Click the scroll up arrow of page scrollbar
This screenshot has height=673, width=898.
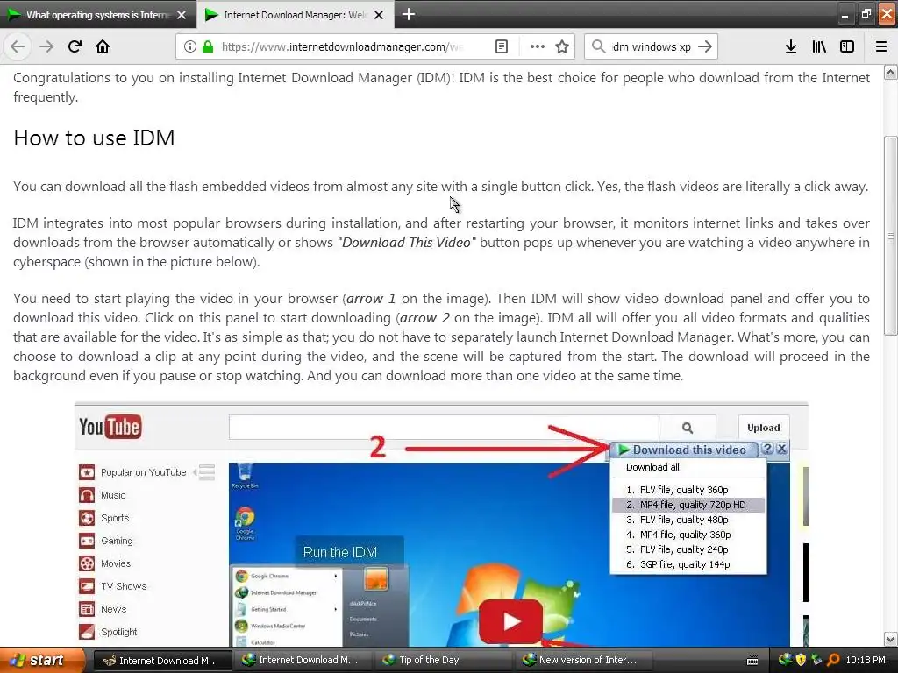(x=891, y=72)
